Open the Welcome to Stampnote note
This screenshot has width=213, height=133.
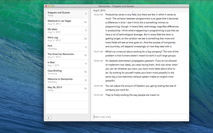click(x=67, y=80)
